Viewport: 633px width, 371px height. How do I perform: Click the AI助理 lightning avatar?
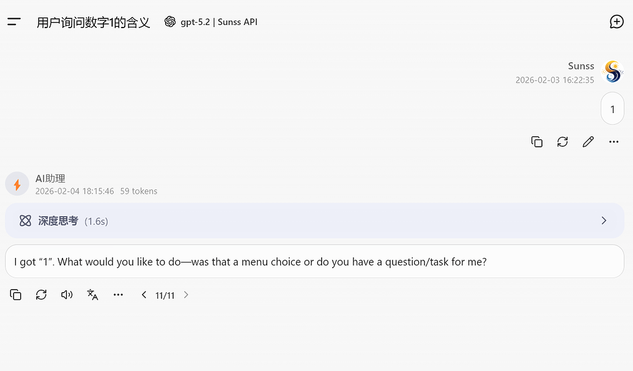click(17, 184)
